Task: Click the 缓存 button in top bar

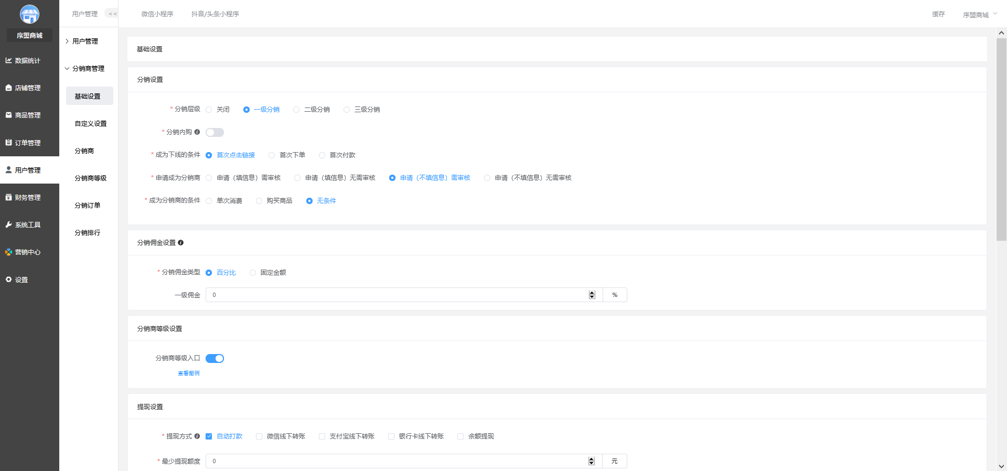Action: [x=938, y=14]
